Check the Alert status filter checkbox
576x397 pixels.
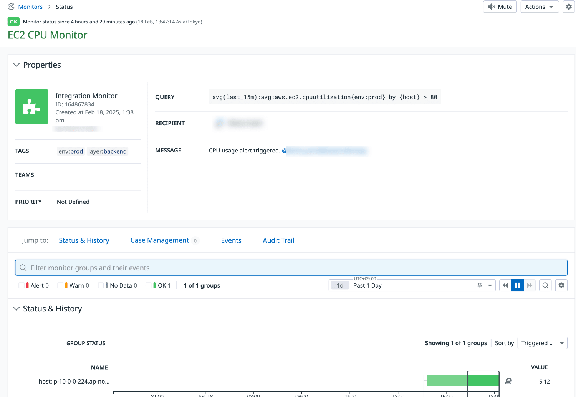22,285
